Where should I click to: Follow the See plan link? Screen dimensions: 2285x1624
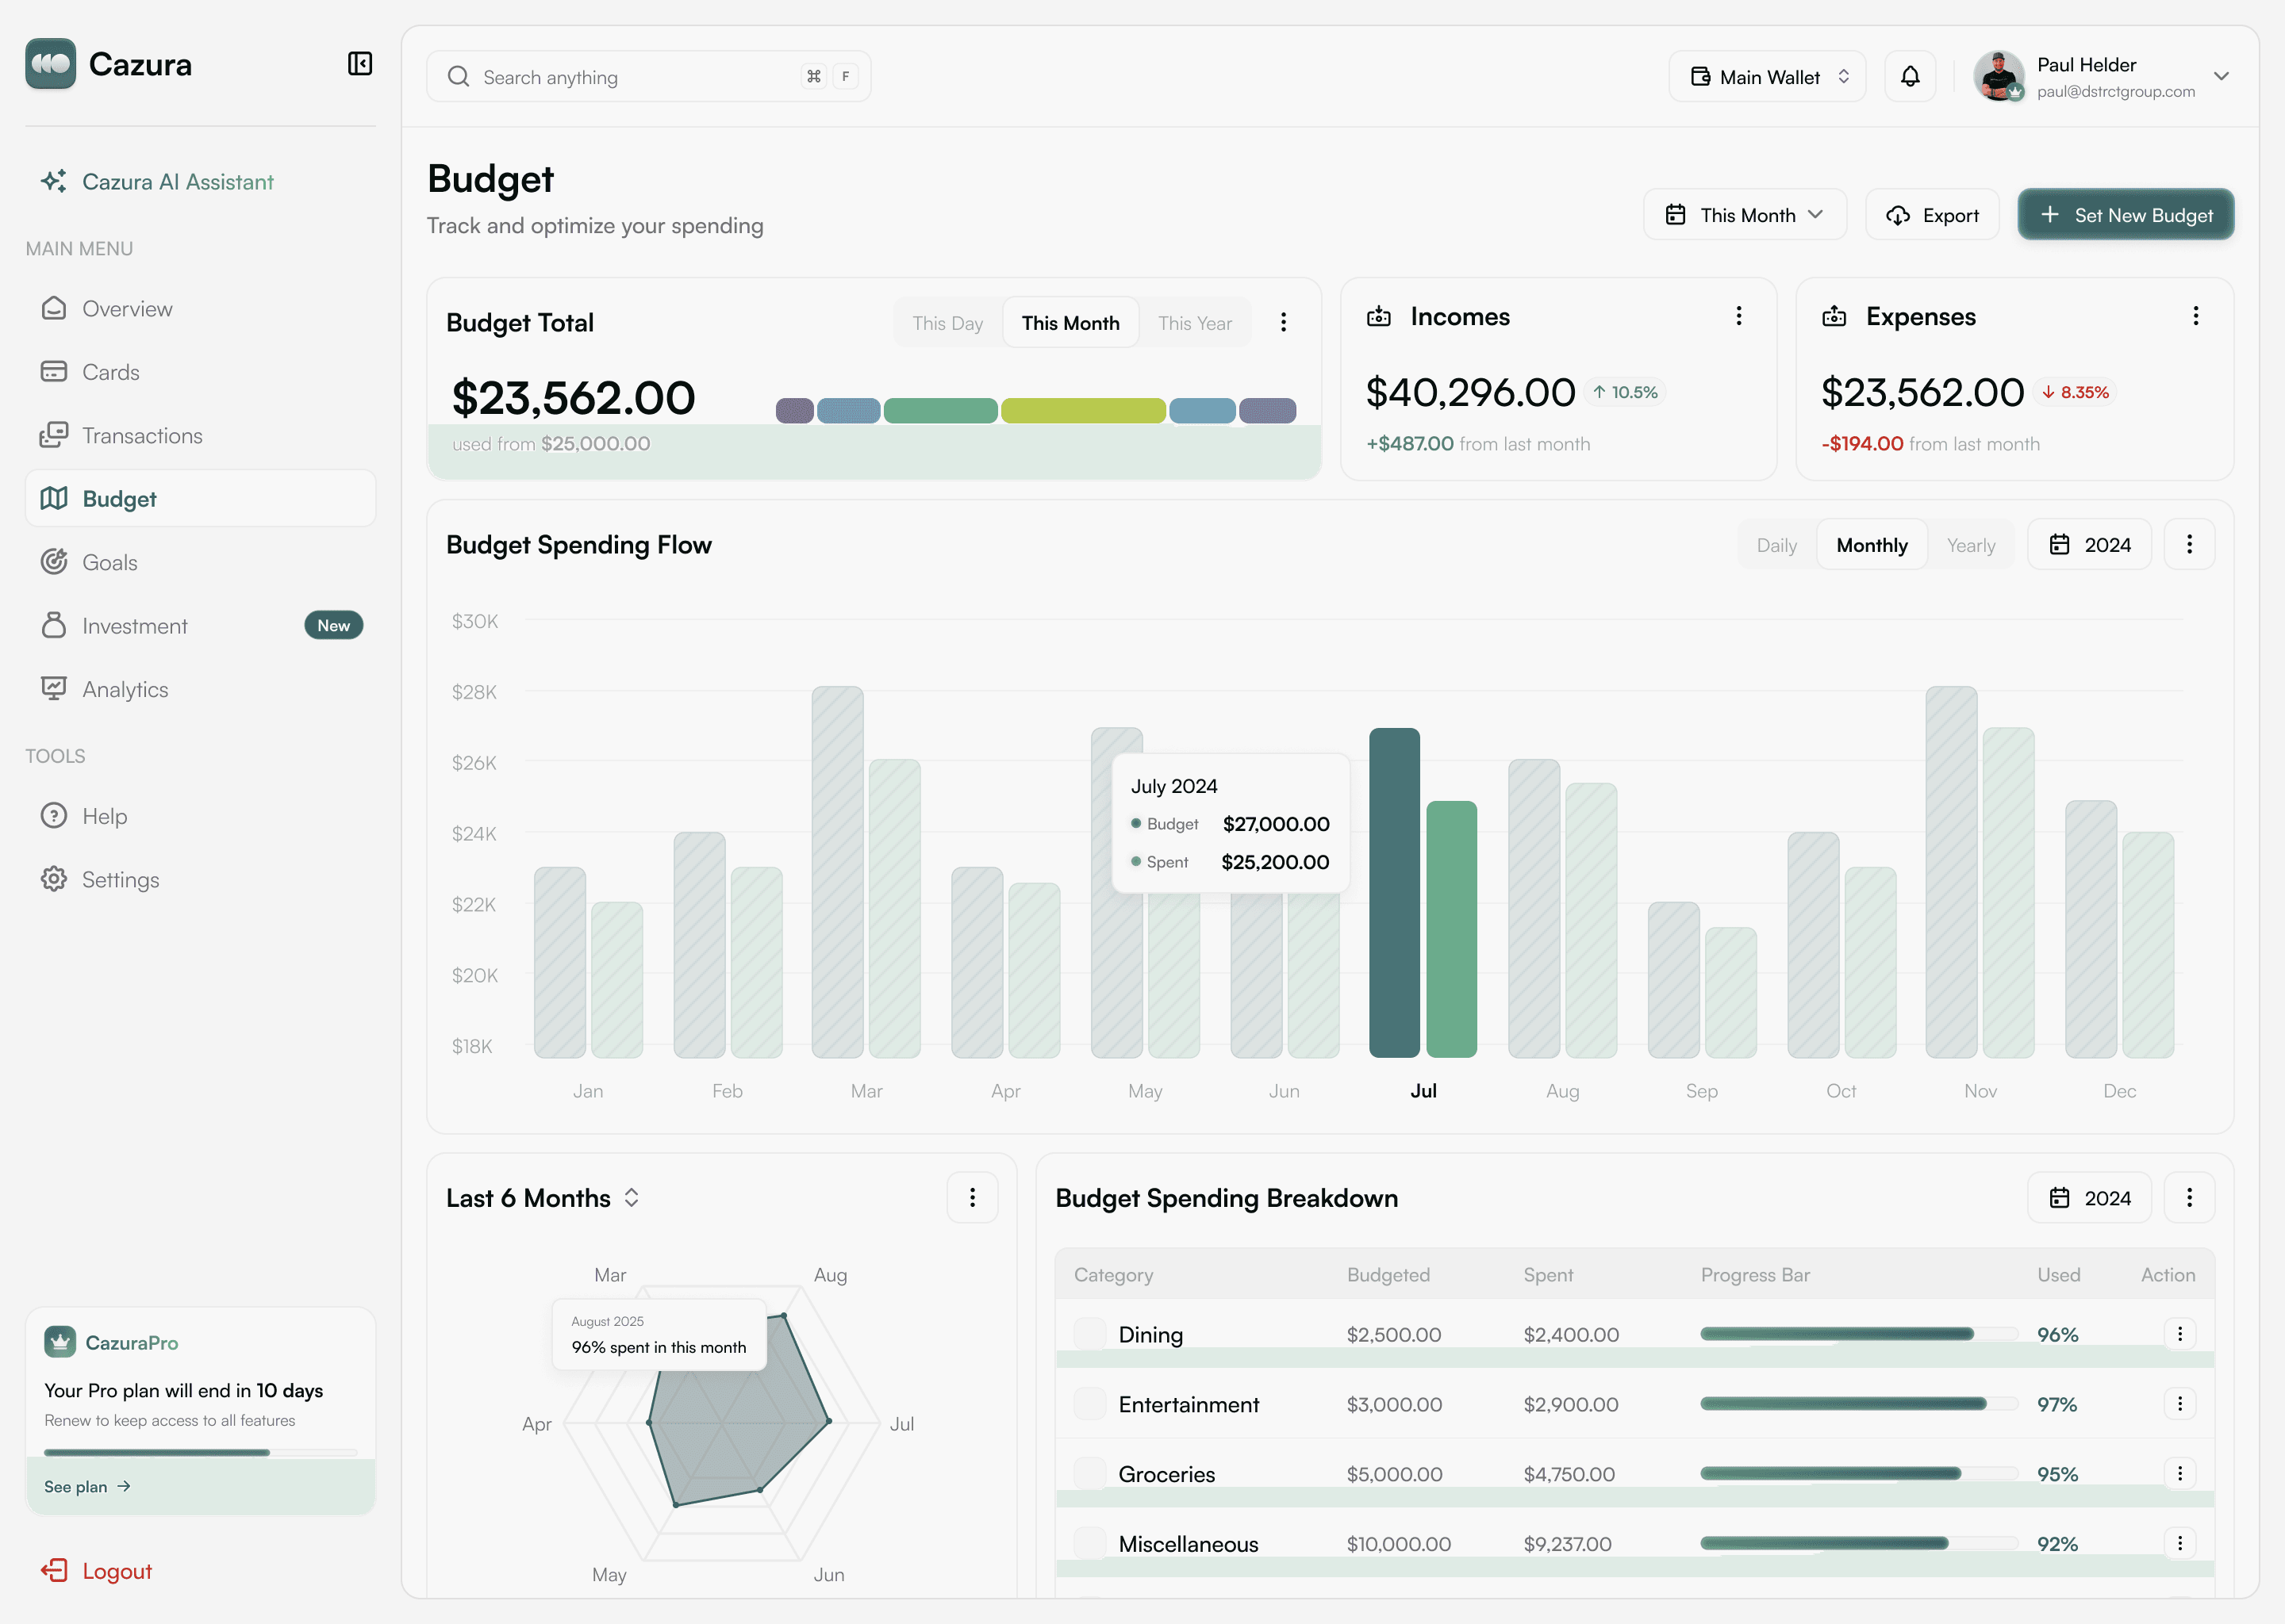87,1486
